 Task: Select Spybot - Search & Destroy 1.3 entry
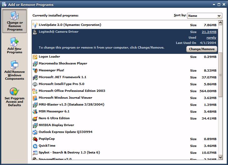(x=125, y=153)
